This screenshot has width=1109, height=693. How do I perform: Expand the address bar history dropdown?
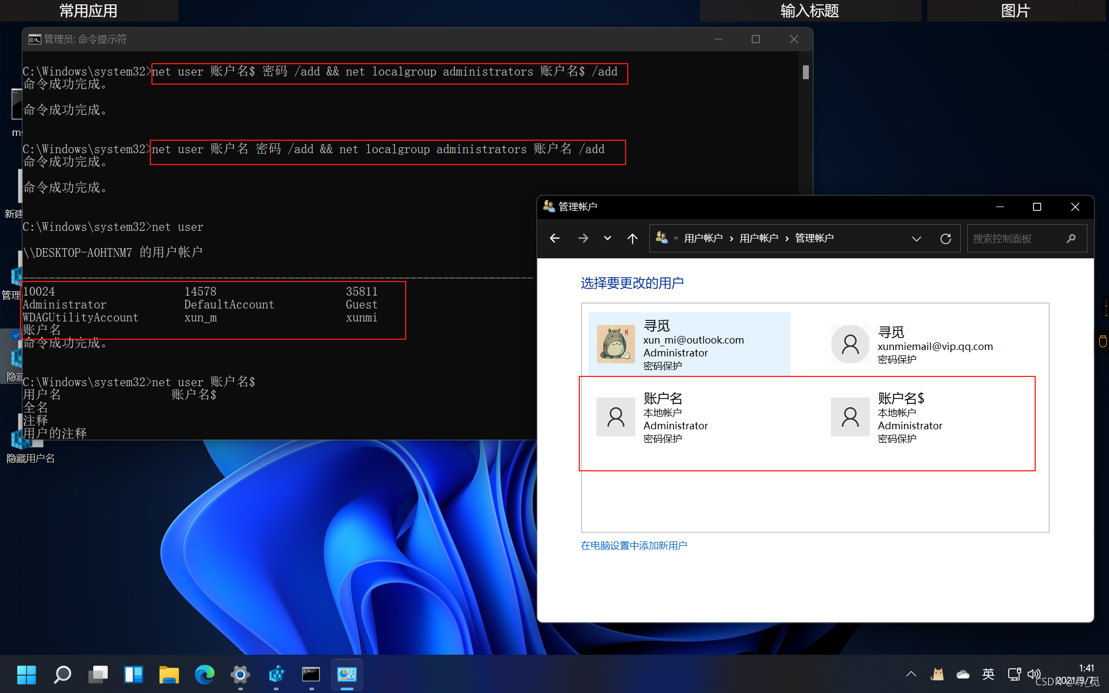point(916,238)
